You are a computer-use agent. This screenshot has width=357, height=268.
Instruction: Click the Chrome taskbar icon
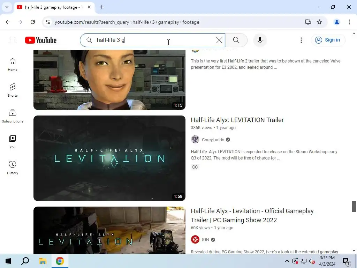tap(60, 261)
